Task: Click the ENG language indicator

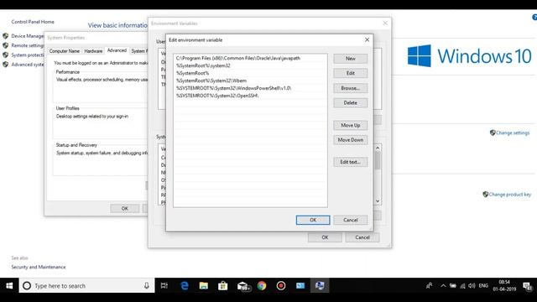Action: (x=483, y=285)
